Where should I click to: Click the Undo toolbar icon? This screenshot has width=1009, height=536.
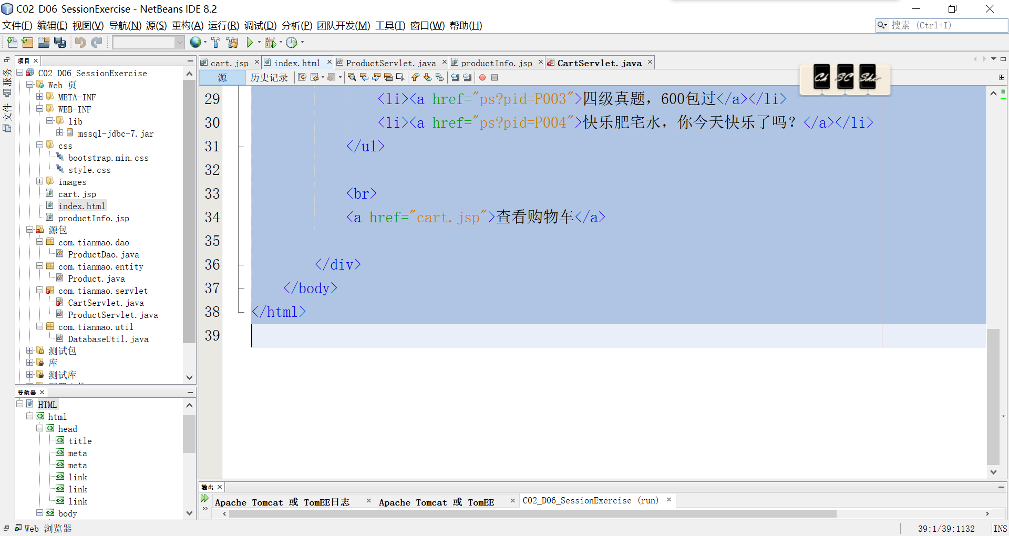[x=80, y=43]
